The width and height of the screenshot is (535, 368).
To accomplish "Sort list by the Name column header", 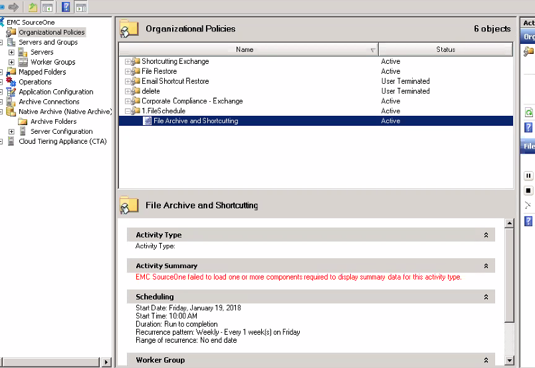I will [244, 49].
